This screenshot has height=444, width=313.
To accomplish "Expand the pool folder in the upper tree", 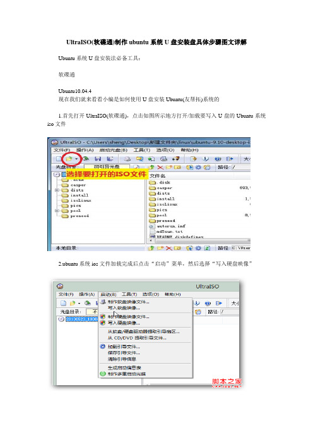I will pos(57,211).
